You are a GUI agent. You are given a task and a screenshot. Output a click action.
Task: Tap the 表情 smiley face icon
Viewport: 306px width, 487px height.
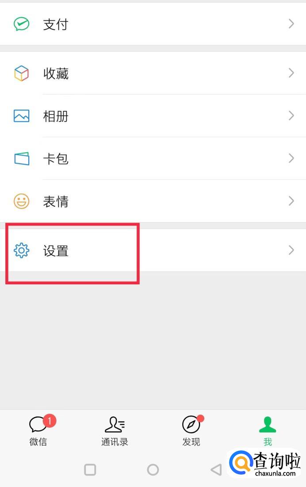[22, 201]
